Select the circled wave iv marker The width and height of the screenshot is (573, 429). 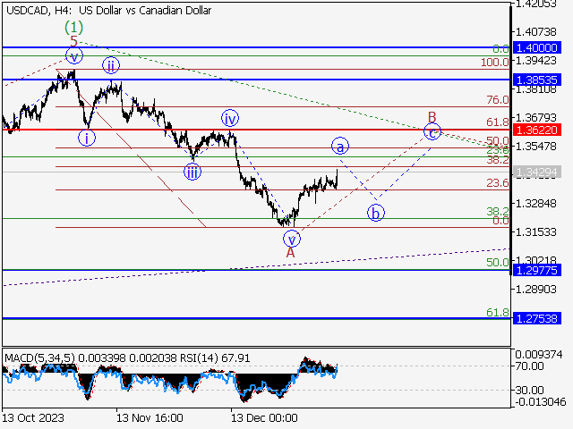(230, 118)
